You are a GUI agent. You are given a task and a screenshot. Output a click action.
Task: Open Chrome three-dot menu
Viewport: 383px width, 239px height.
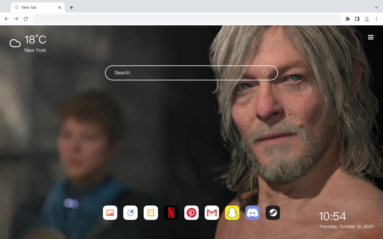(x=376, y=19)
